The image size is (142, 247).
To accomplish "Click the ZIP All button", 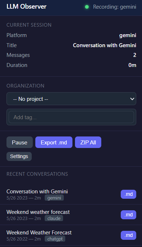I will (88, 142).
